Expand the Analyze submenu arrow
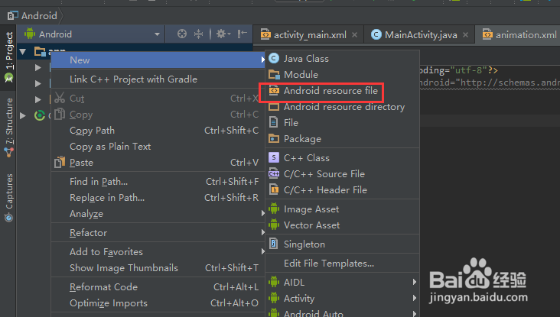560x317 pixels. coord(263,213)
